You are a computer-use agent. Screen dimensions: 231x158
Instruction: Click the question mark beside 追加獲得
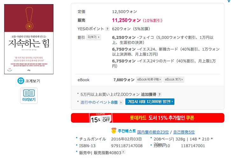click(159, 94)
